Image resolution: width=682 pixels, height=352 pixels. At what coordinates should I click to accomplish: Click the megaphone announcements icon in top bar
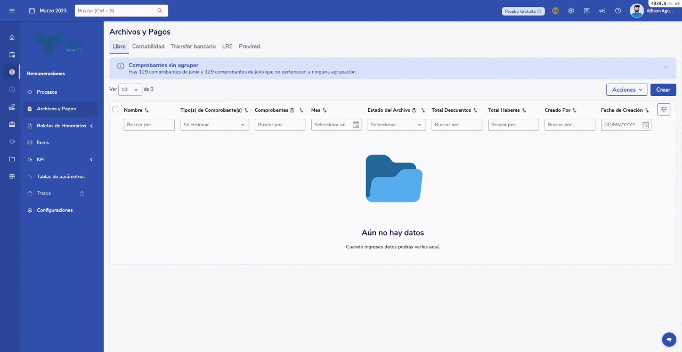pyautogui.click(x=602, y=10)
